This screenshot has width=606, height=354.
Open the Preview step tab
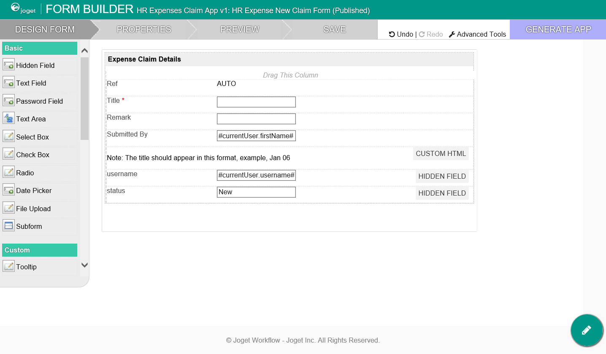240,29
